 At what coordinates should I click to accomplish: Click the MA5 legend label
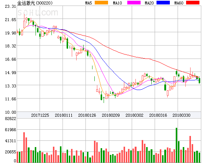88,3
